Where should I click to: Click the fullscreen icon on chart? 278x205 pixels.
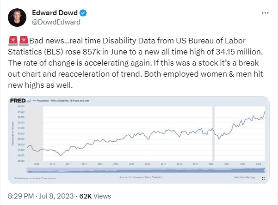[x=263, y=178]
